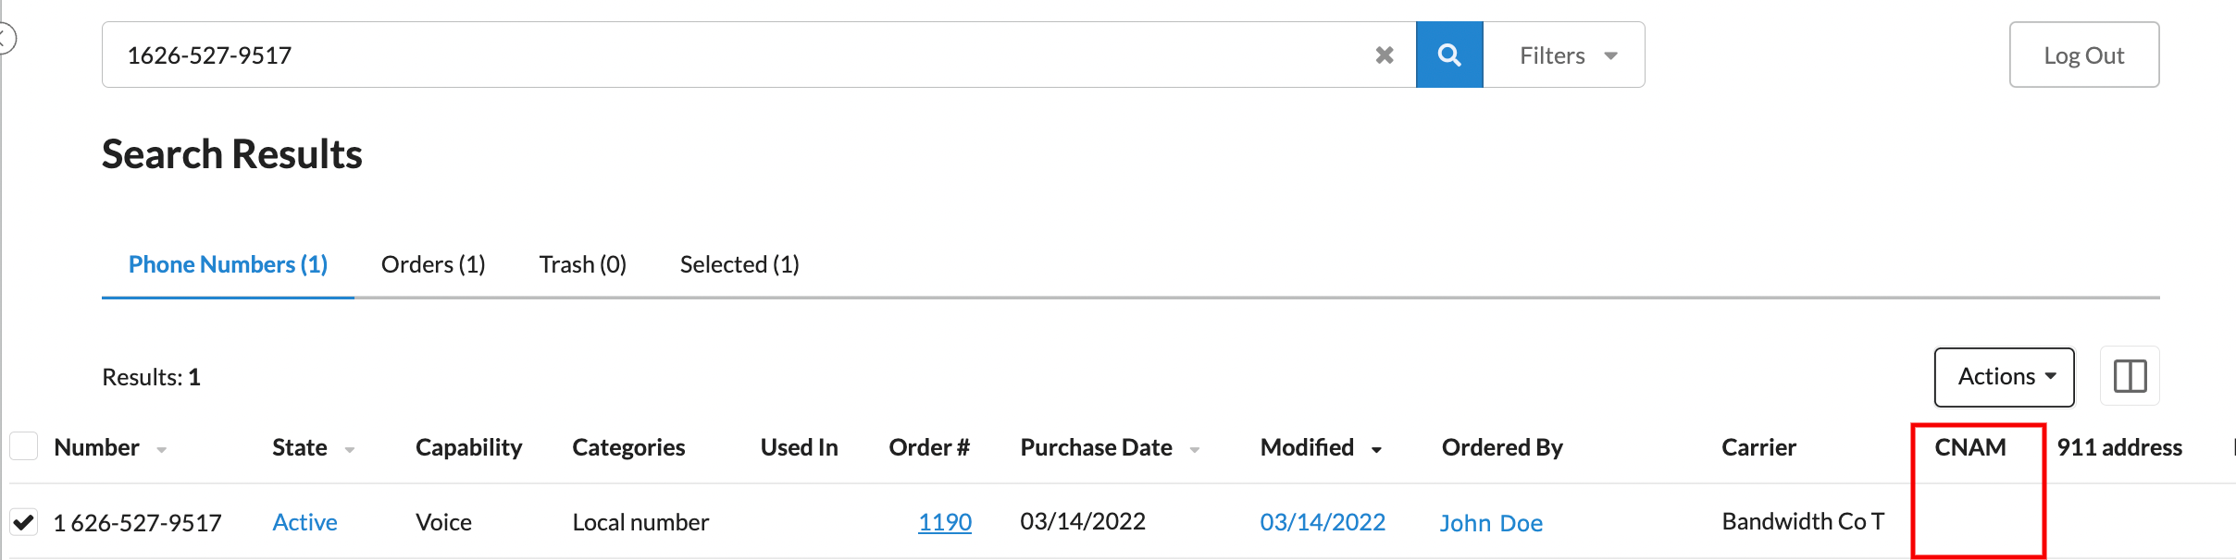This screenshot has height=560, width=2236.
Task: Click the Log Out button
Action: [2084, 55]
